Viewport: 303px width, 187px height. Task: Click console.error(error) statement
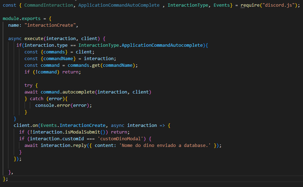(x=64, y=105)
